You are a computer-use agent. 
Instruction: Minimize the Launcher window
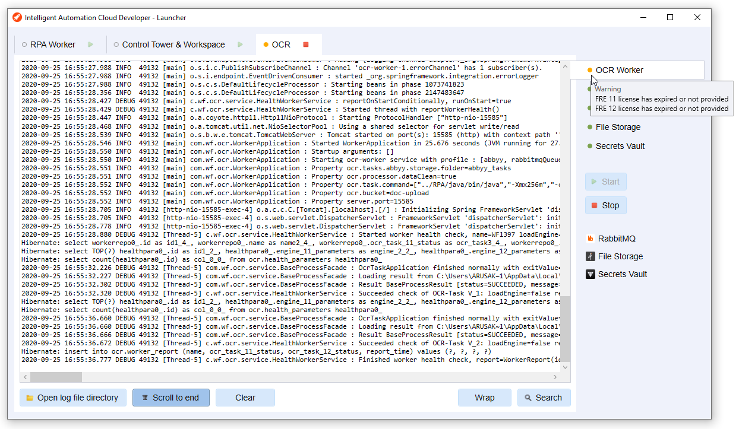tap(643, 18)
